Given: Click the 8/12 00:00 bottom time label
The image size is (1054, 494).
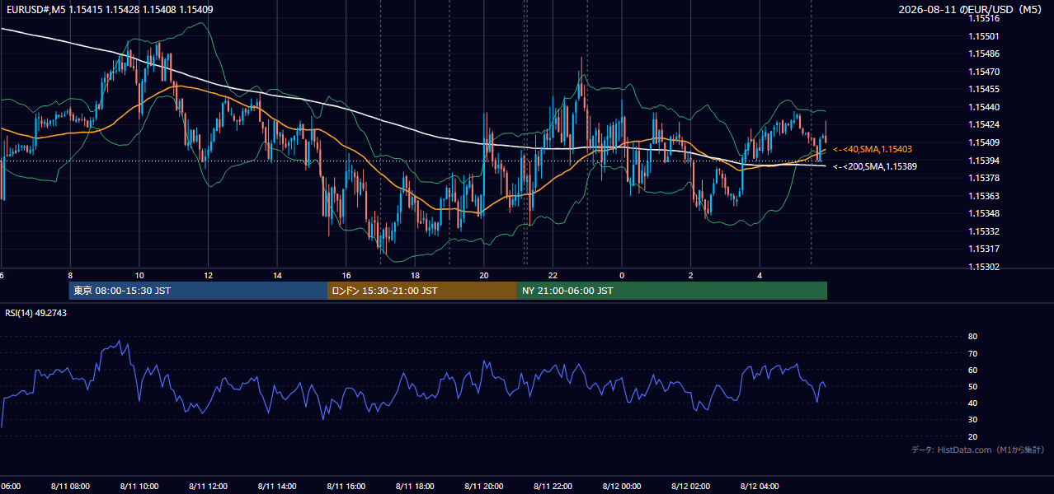Looking at the screenshot, I should point(622,487).
